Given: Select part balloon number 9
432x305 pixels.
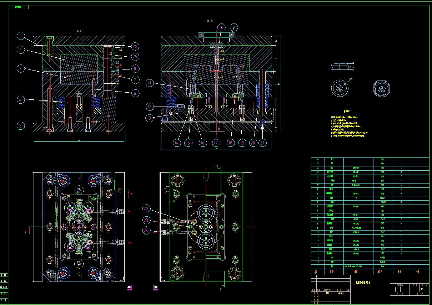Looking at the screenshot, I should pyautogui.click(x=234, y=27).
